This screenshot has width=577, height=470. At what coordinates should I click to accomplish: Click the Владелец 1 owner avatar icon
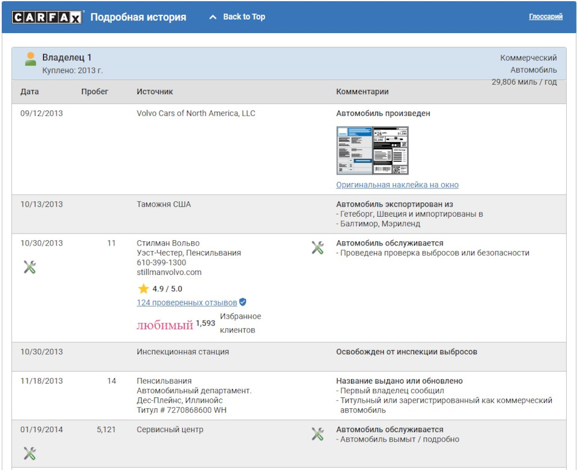[31, 59]
